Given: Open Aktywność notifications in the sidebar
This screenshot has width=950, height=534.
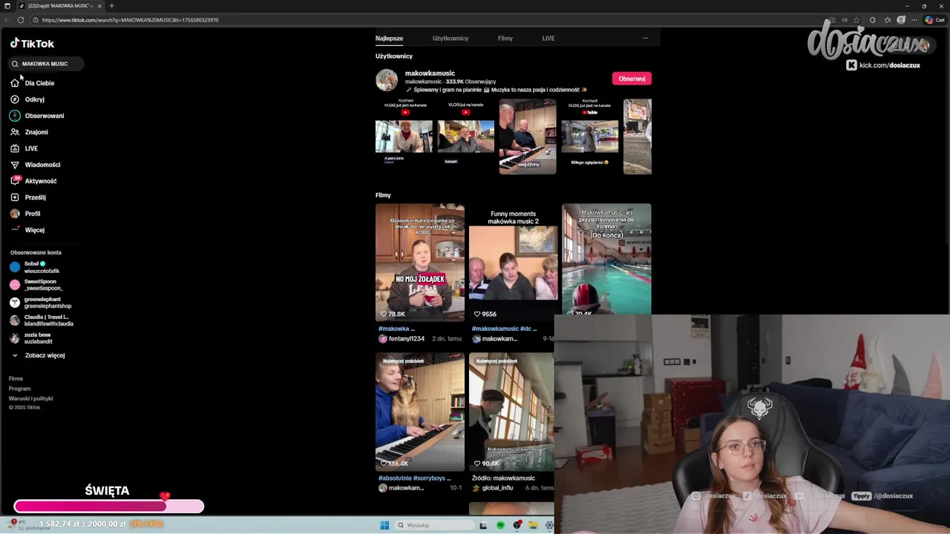Looking at the screenshot, I should click(33, 181).
